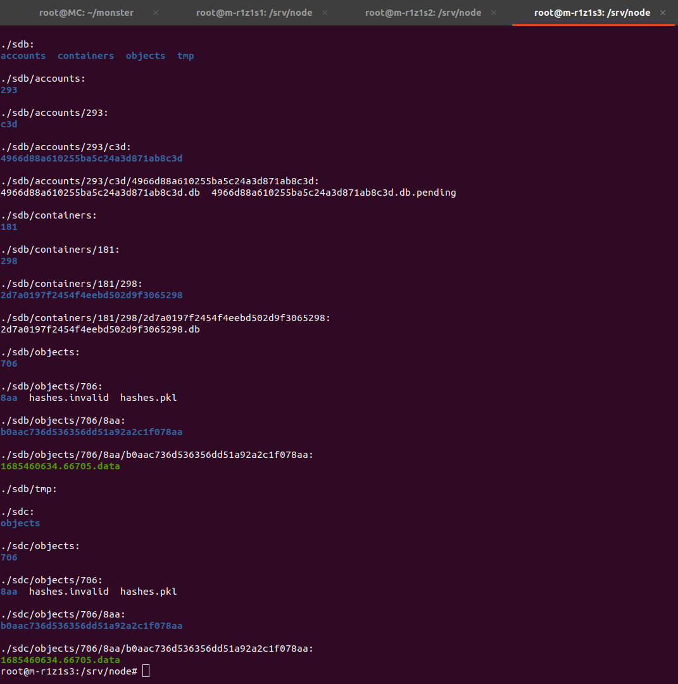Click the 1685460634.66705.data file under ./sdb
Viewport: 678px width, 684px height.
60,466
